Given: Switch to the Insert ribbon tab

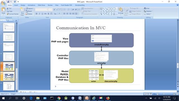Looking at the screenshot, I should click(x=16, y=5).
